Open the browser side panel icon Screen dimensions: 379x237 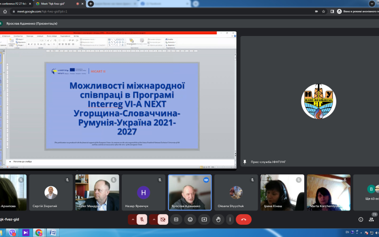click(332, 11)
